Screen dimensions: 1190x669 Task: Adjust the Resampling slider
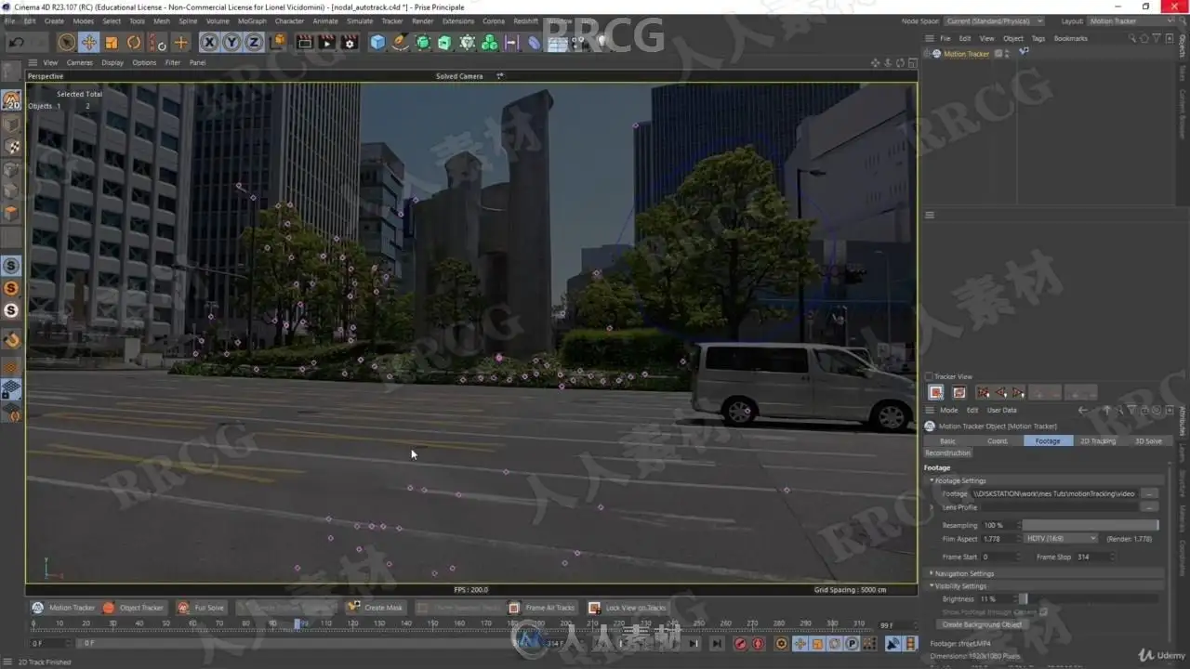pyautogui.click(x=1091, y=525)
